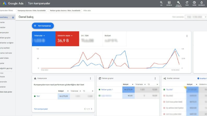The width and height of the screenshot is (207, 116).
Task: Click the Anahtar kelimeler card icon
Action: tap(165, 78)
